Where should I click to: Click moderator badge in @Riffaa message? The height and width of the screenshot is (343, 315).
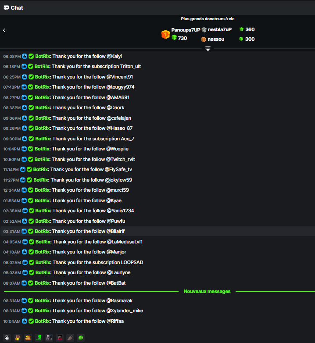coord(25,321)
